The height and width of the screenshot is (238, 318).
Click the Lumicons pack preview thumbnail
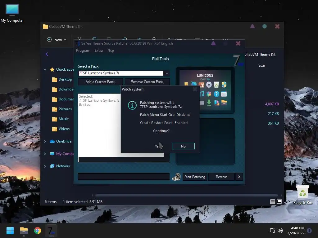[x=205, y=90]
